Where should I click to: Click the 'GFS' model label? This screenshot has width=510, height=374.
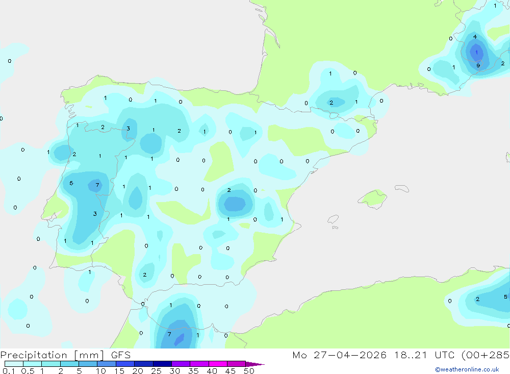click(121, 355)
